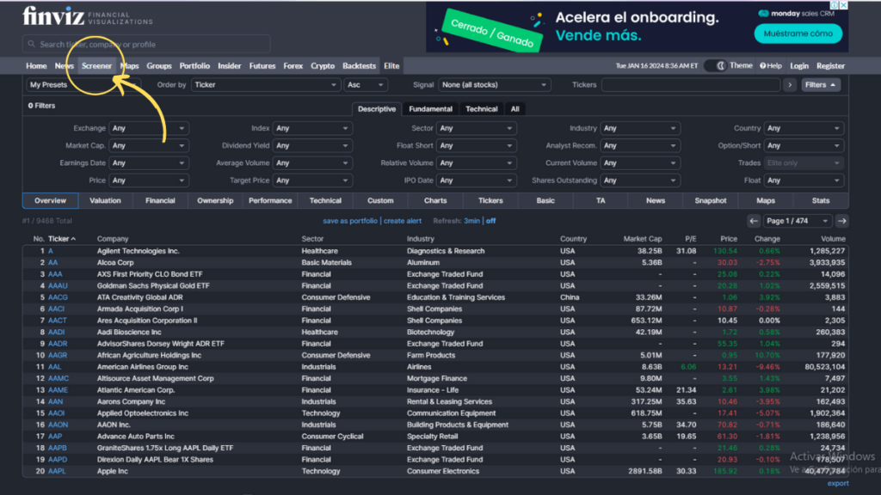Image resolution: width=881 pixels, height=495 pixels.
Task: Switch to the Charts view tab
Action: coord(435,201)
